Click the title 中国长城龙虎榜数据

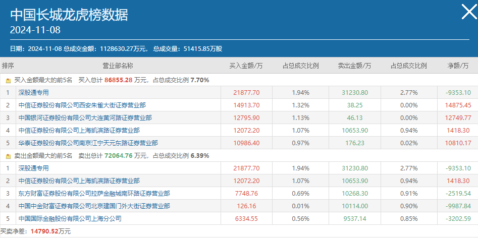69,15
